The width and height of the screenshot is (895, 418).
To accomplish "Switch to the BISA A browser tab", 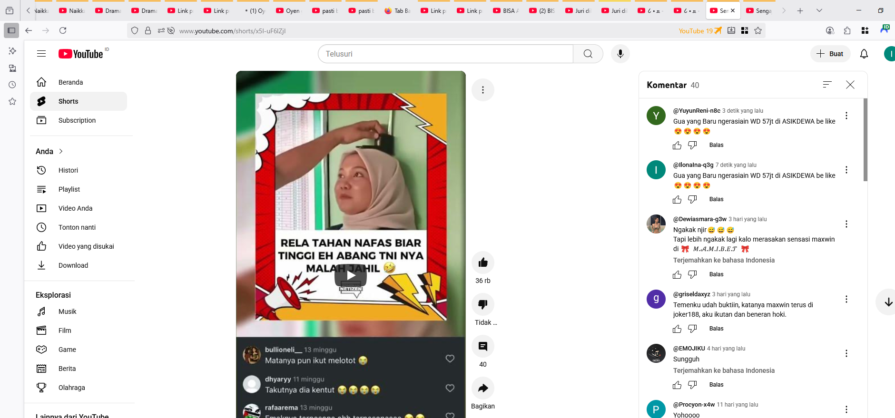I will 506,10.
